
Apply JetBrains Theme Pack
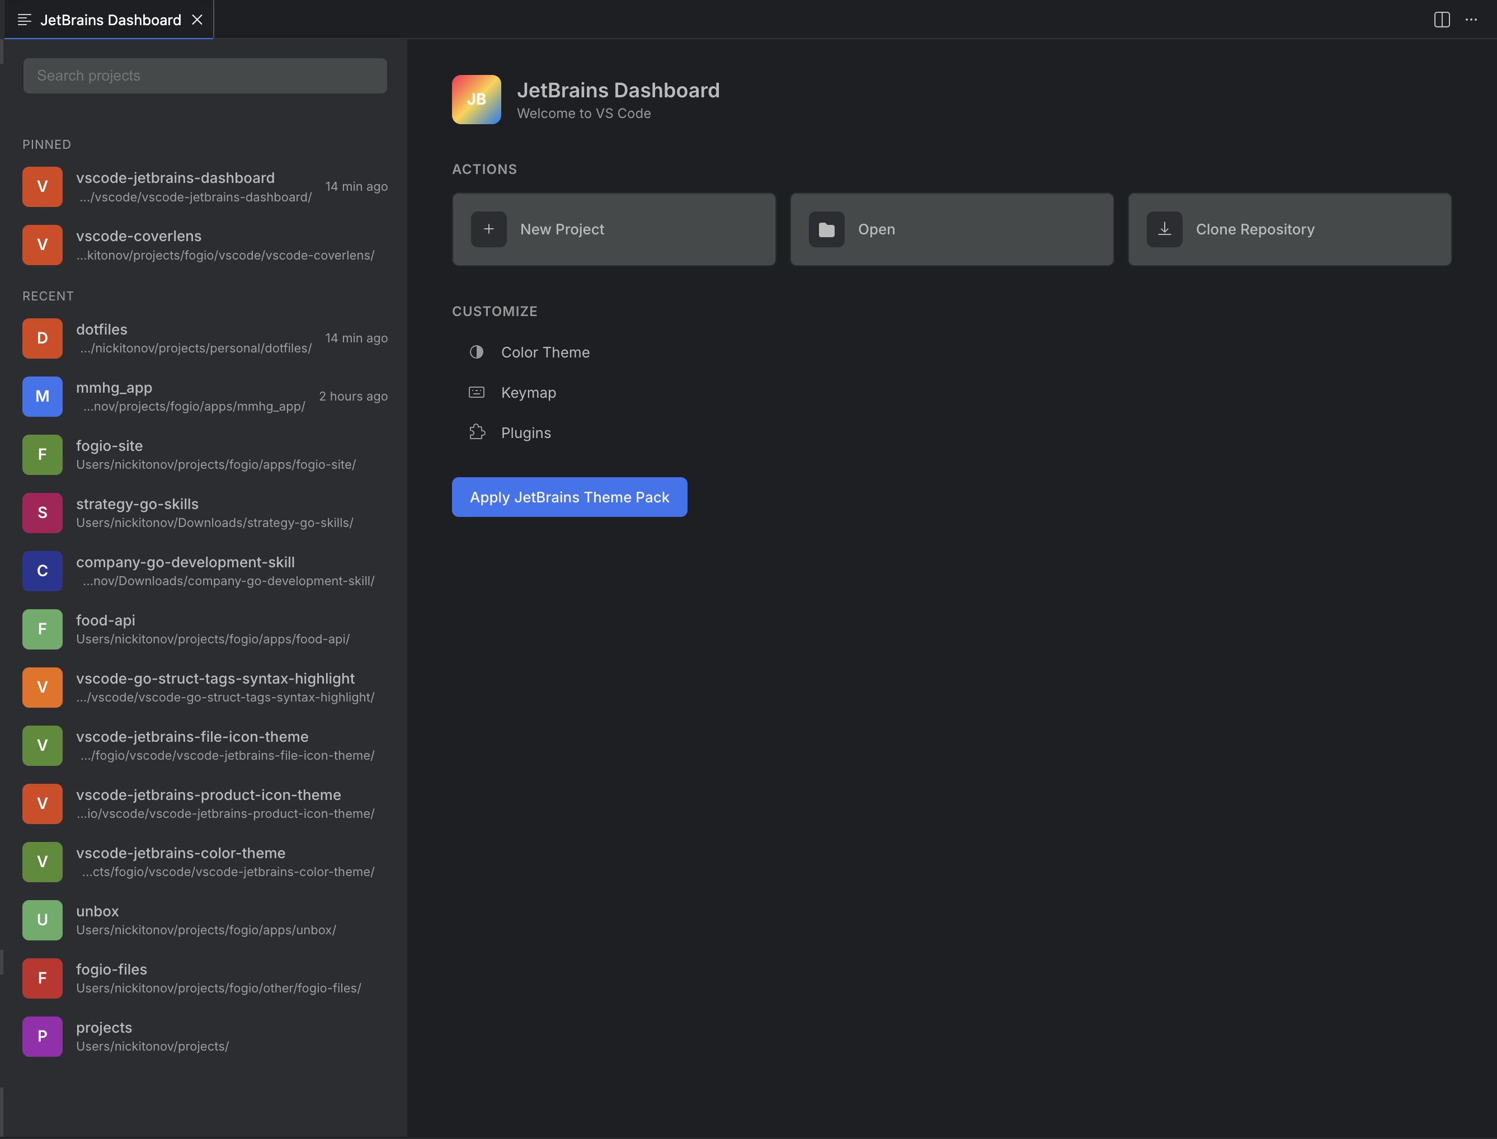point(569,497)
